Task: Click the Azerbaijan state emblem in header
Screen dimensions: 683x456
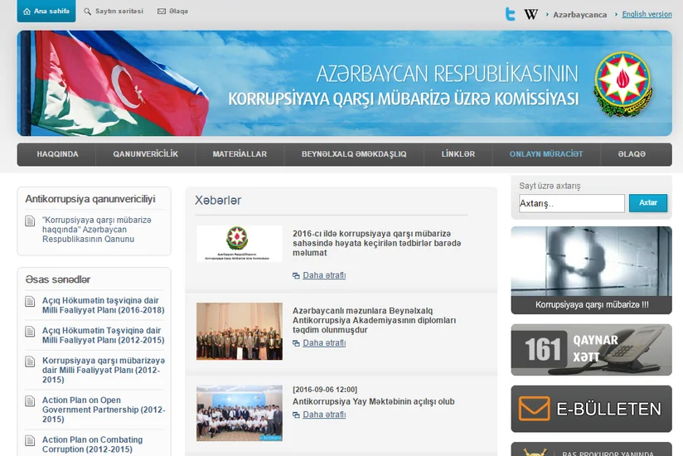Action: [x=622, y=84]
